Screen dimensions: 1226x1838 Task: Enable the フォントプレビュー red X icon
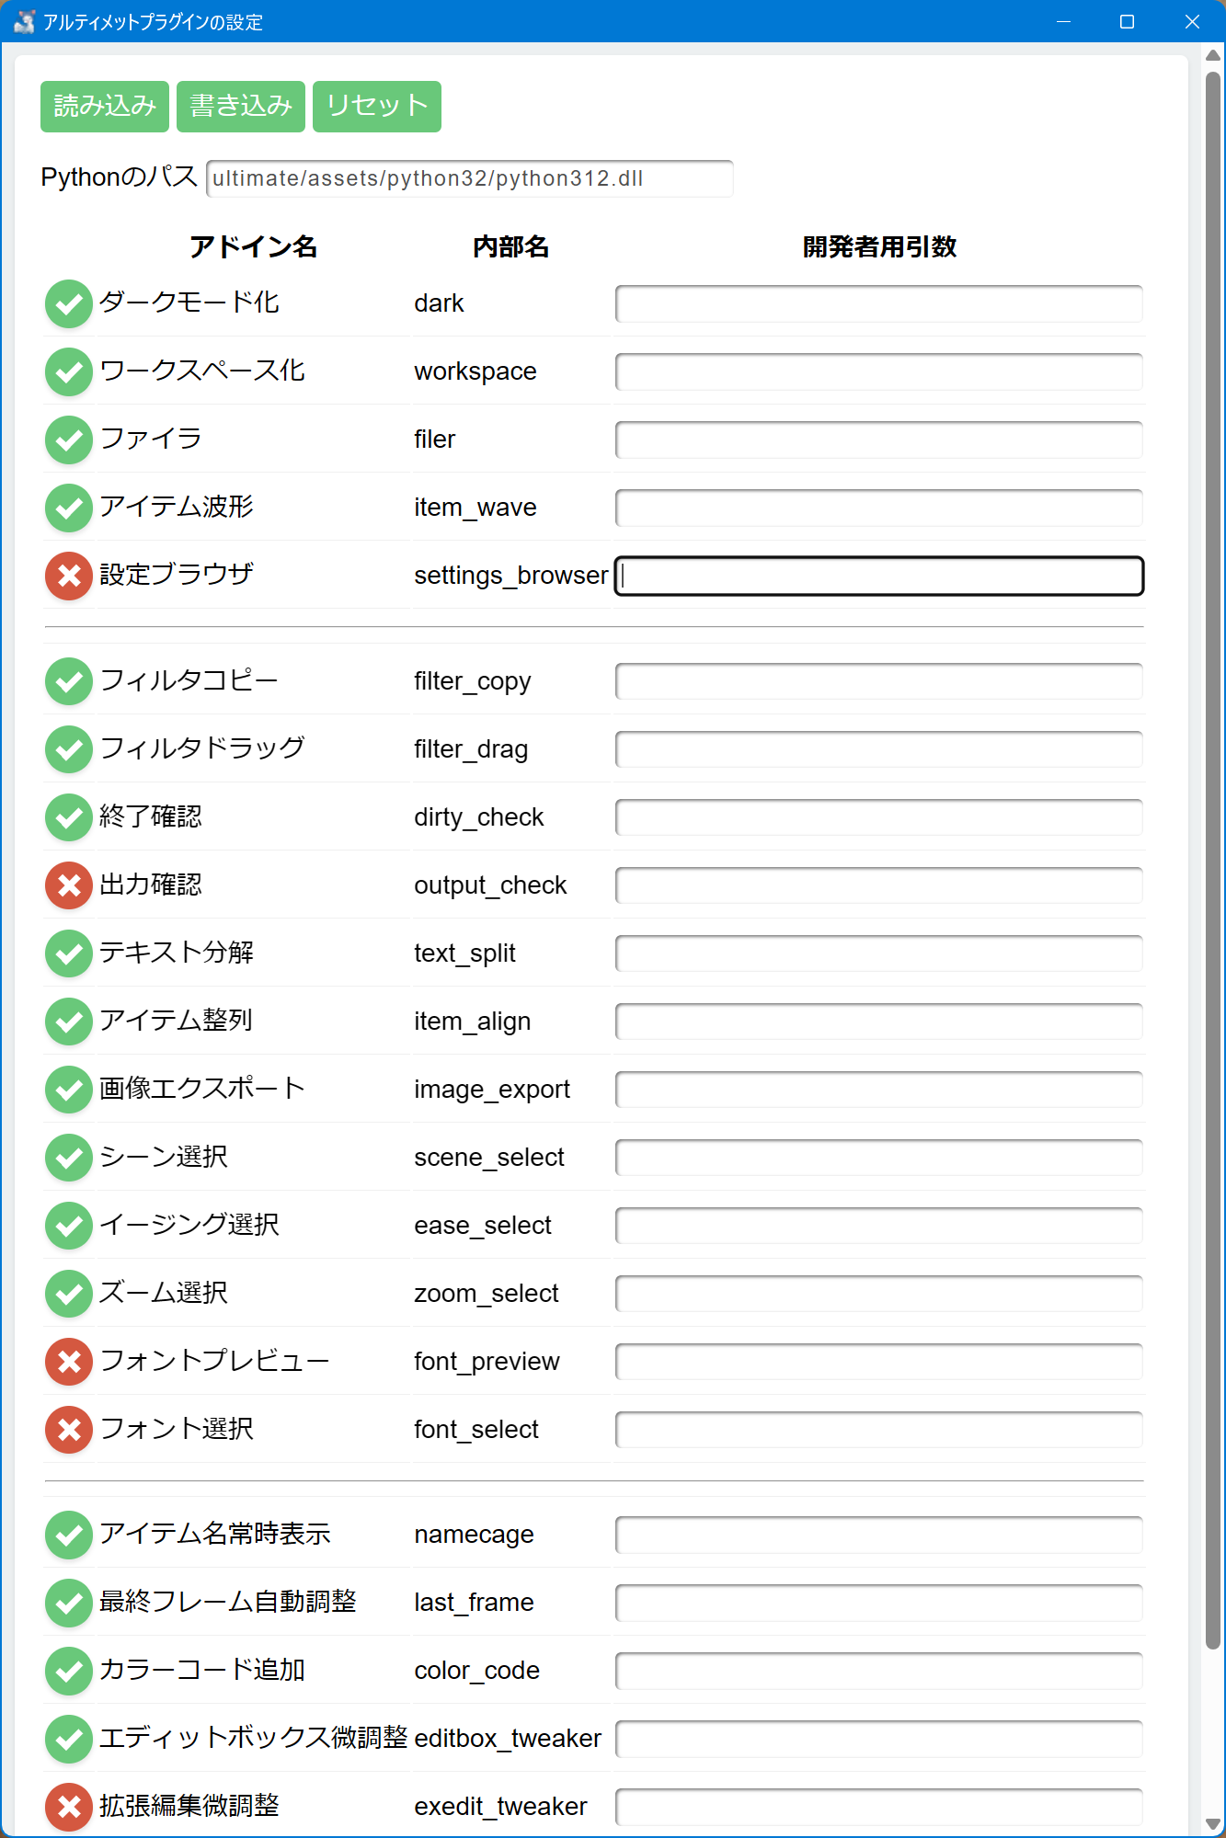pos(69,1362)
